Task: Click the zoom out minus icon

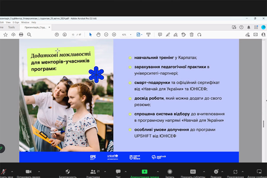Action: (106, 35)
